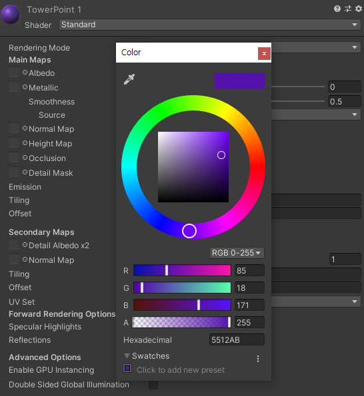The image size is (364, 396).
Task: Select the Occlusion texture picker circle
Action: click(25, 158)
